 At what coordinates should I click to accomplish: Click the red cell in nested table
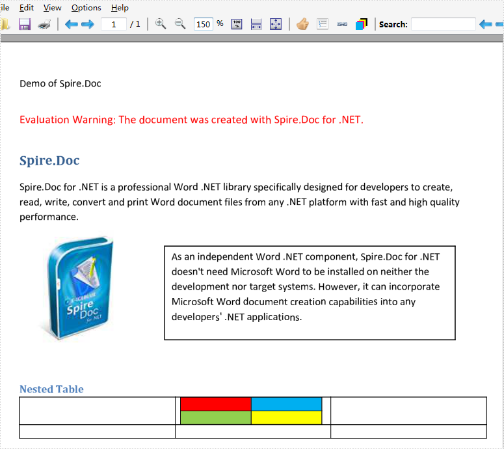pyautogui.click(x=216, y=404)
